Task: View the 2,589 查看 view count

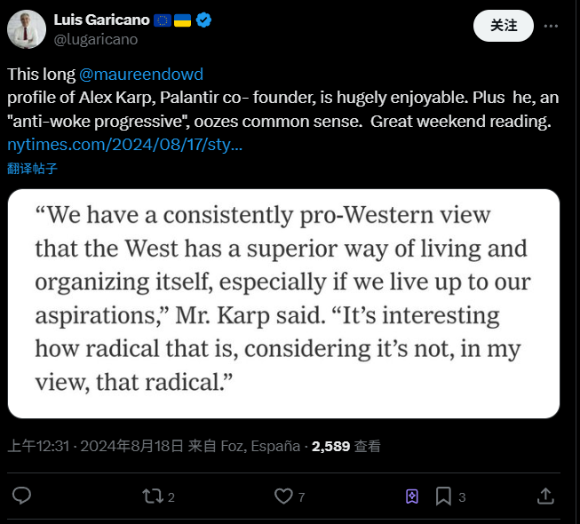Action: 346,446
